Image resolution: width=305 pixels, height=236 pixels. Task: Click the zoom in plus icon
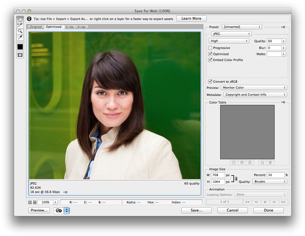coord(35,202)
